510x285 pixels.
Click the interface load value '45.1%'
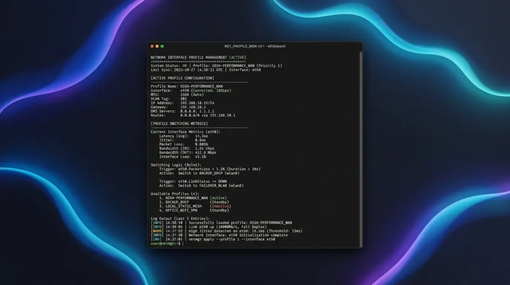200,156
